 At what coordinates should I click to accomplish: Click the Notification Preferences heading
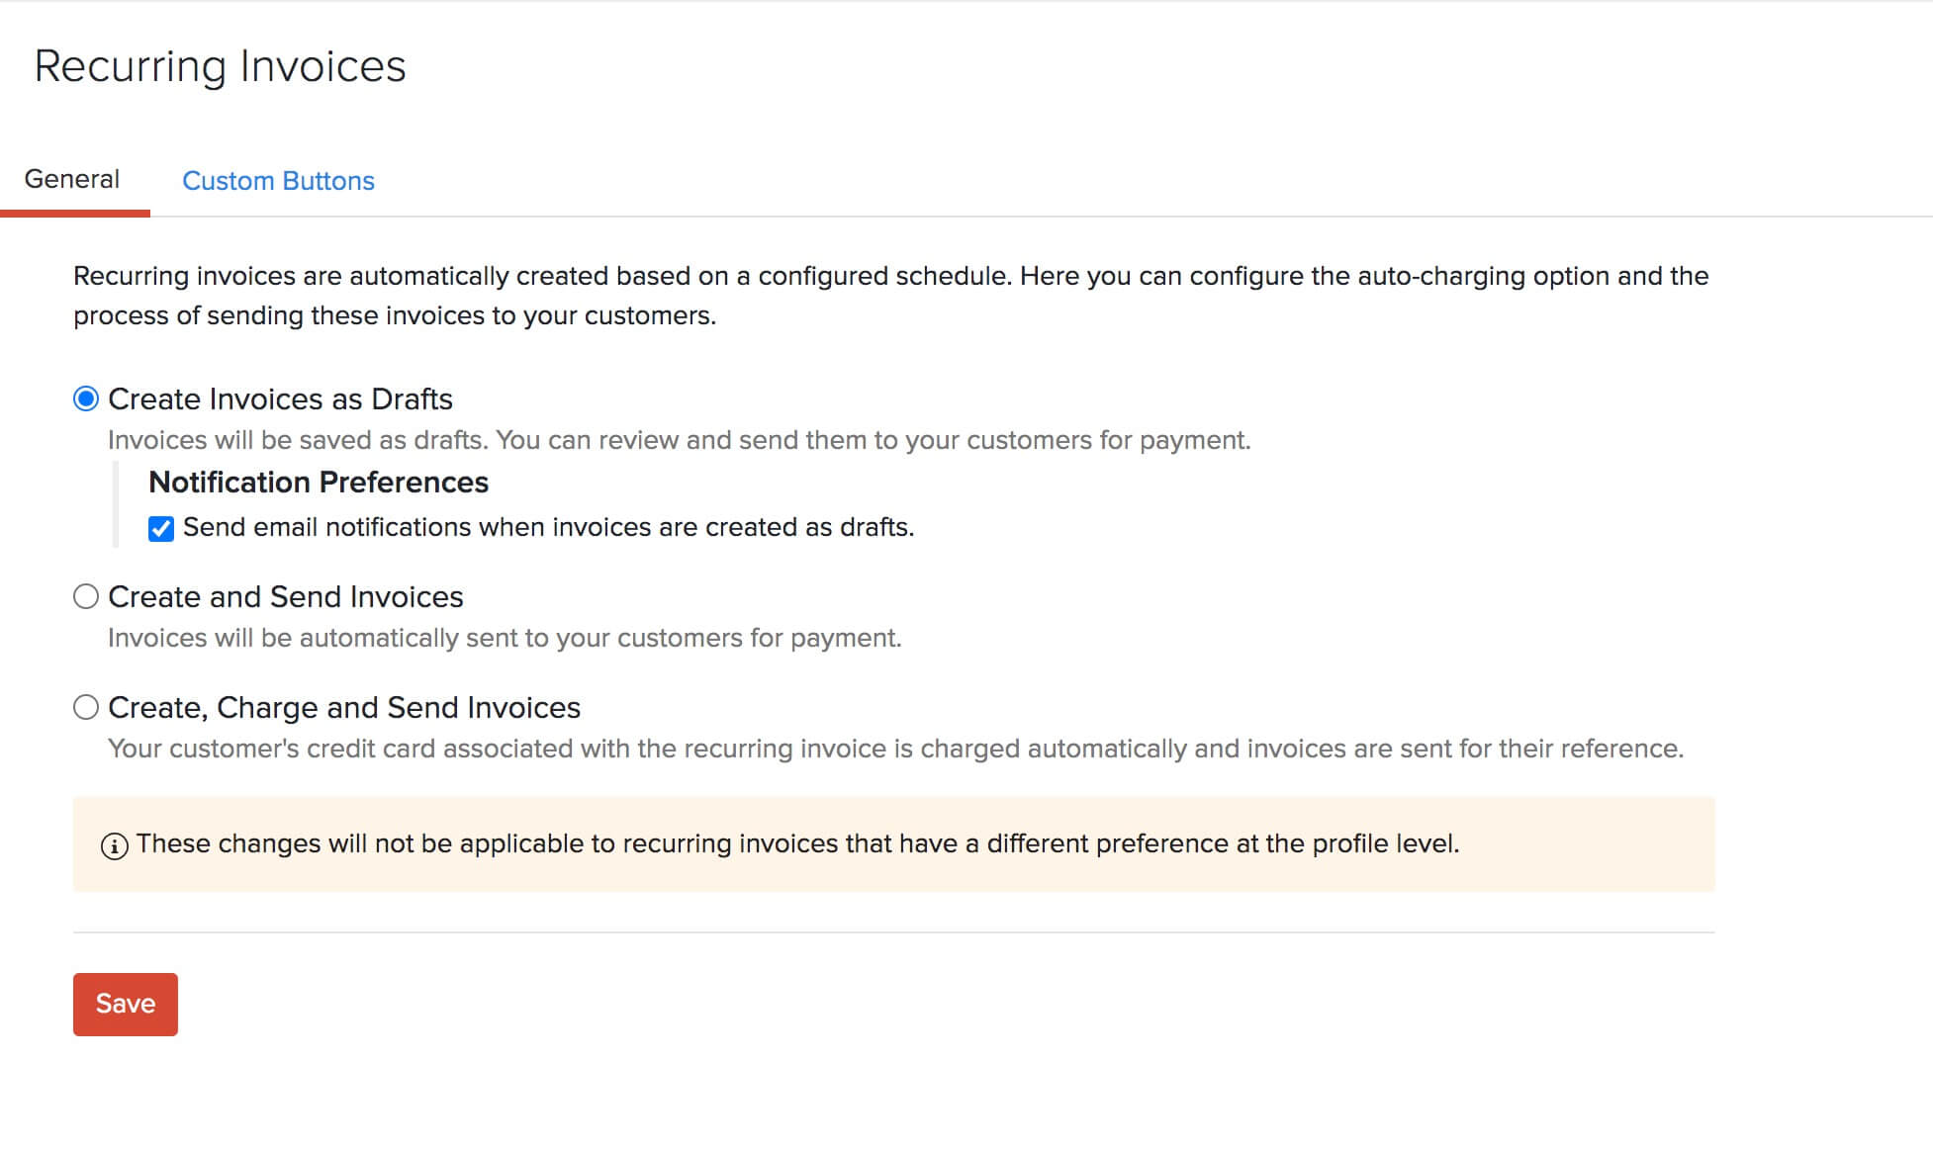[318, 483]
